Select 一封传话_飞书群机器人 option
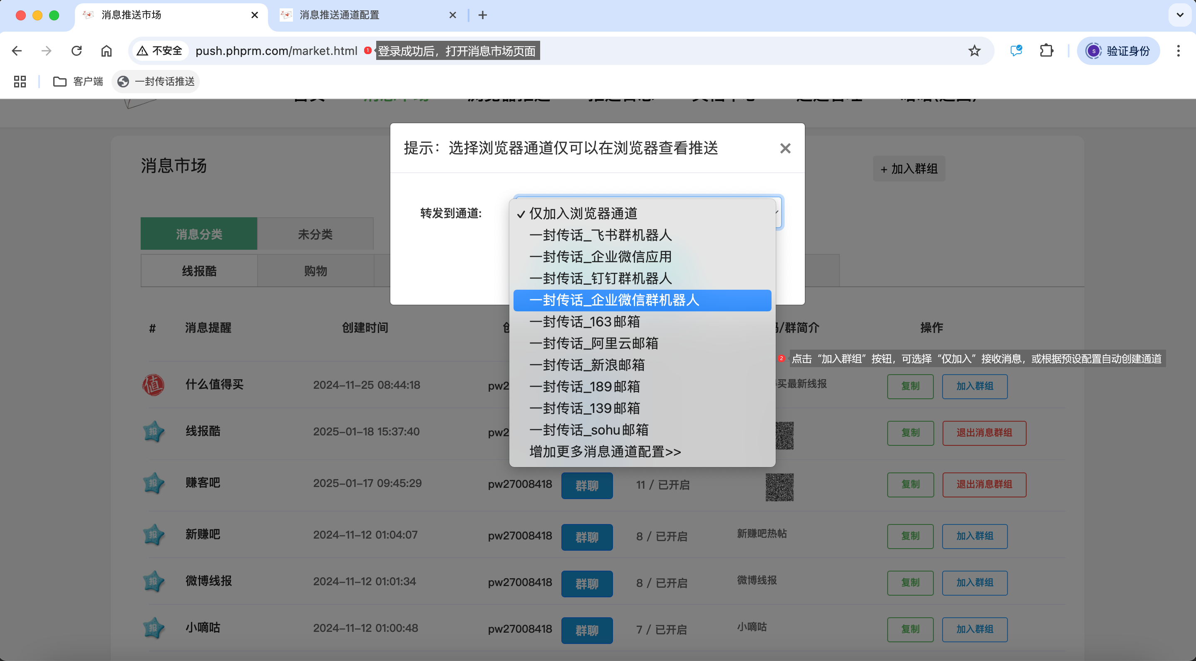 [642, 235]
